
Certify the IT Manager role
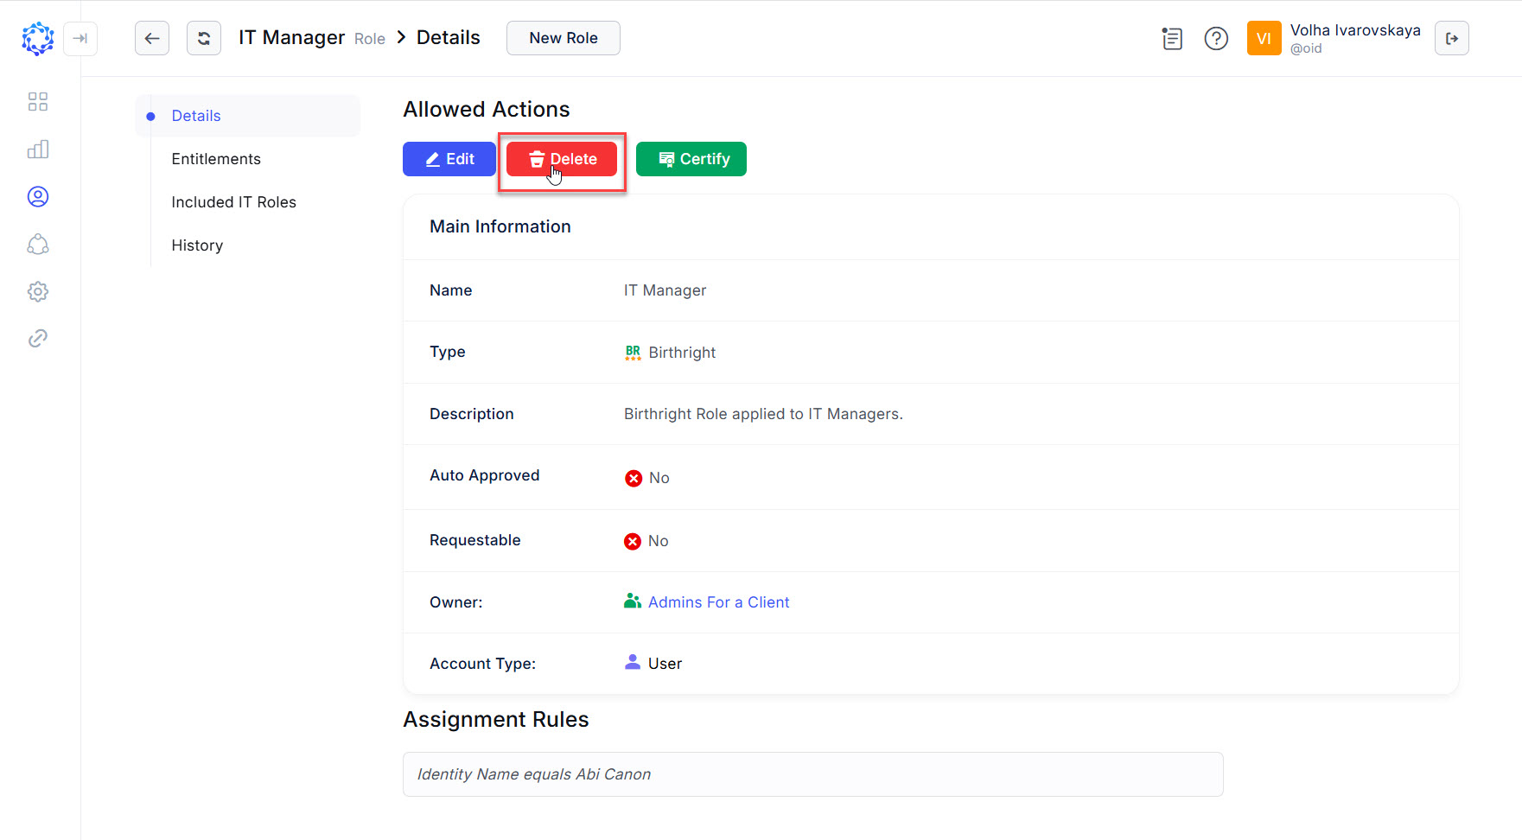tap(691, 158)
